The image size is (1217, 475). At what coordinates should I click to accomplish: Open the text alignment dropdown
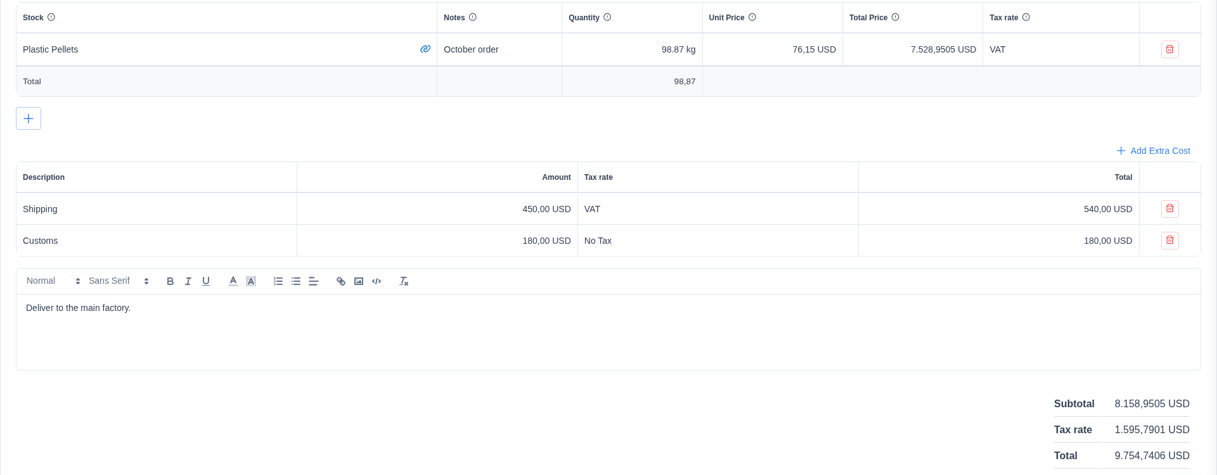tap(314, 281)
